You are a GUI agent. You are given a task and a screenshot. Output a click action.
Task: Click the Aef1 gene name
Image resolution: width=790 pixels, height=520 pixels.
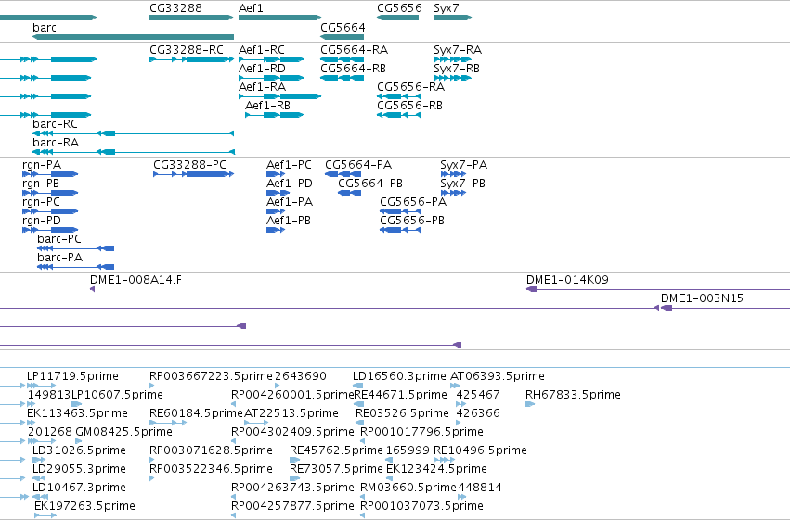[251, 8]
